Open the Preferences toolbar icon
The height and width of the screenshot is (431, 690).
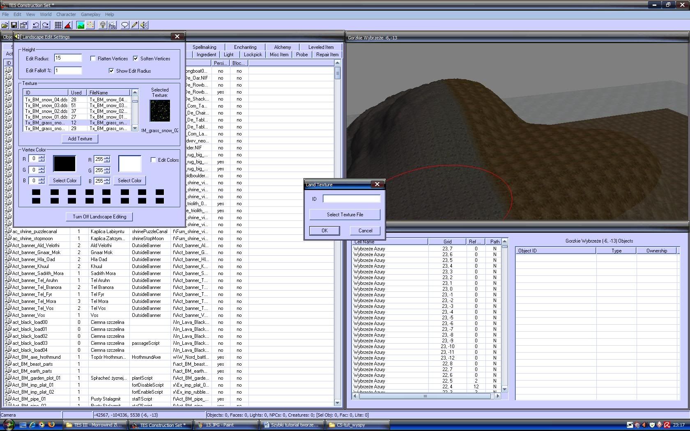coord(23,25)
